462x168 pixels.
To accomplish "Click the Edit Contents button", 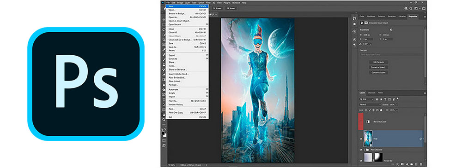I will (x=379, y=62).
